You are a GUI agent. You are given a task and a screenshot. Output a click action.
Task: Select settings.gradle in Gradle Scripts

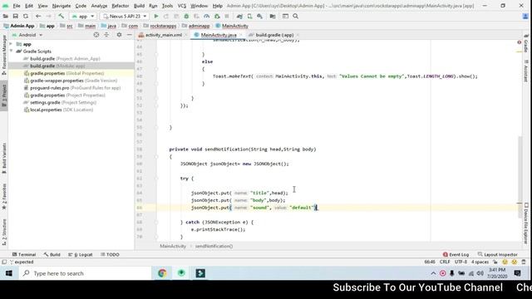(60, 102)
